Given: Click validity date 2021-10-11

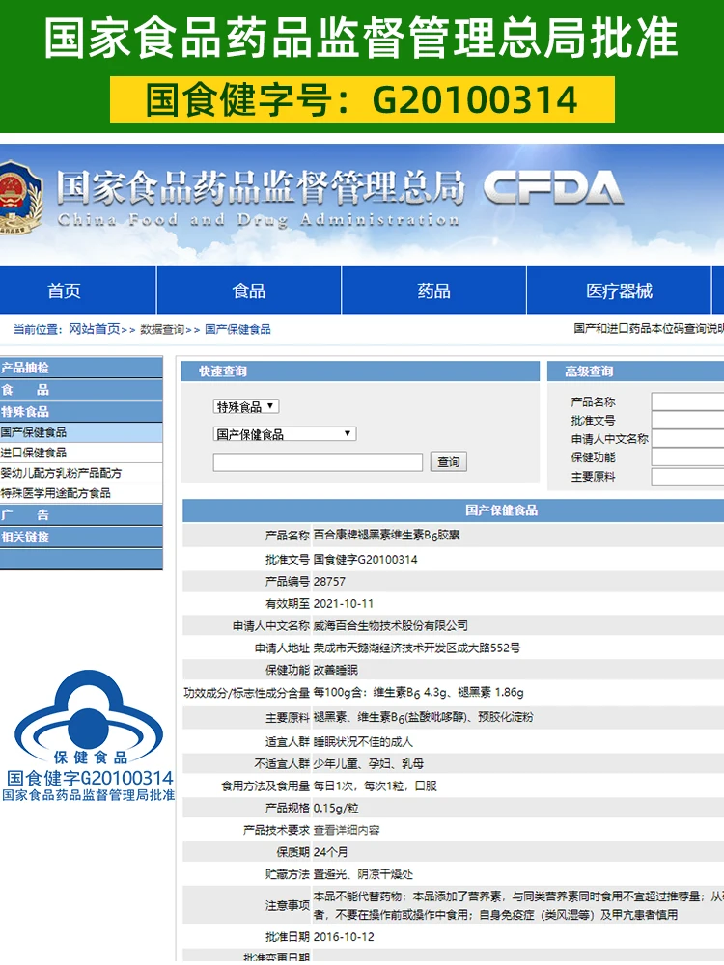Looking at the screenshot, I should (344, 604).
